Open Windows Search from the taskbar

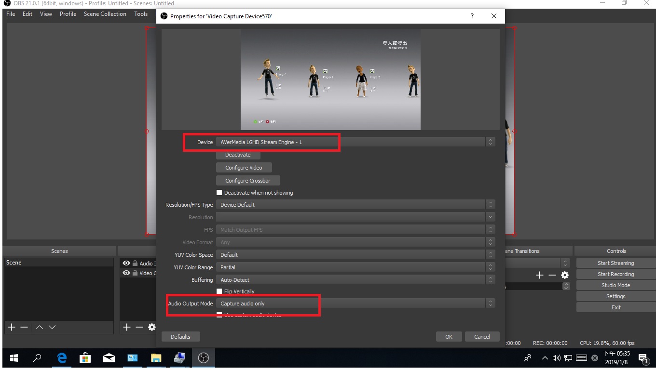(38, 358)
